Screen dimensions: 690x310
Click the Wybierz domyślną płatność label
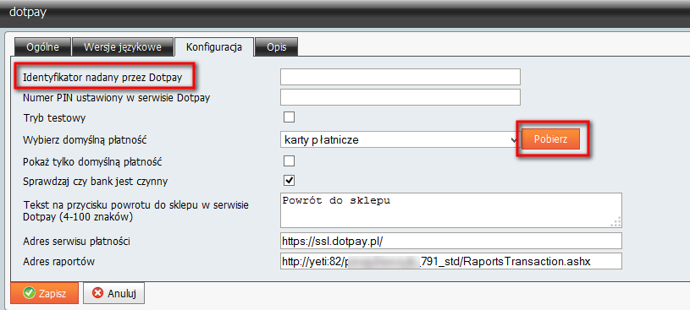(84, 140)
